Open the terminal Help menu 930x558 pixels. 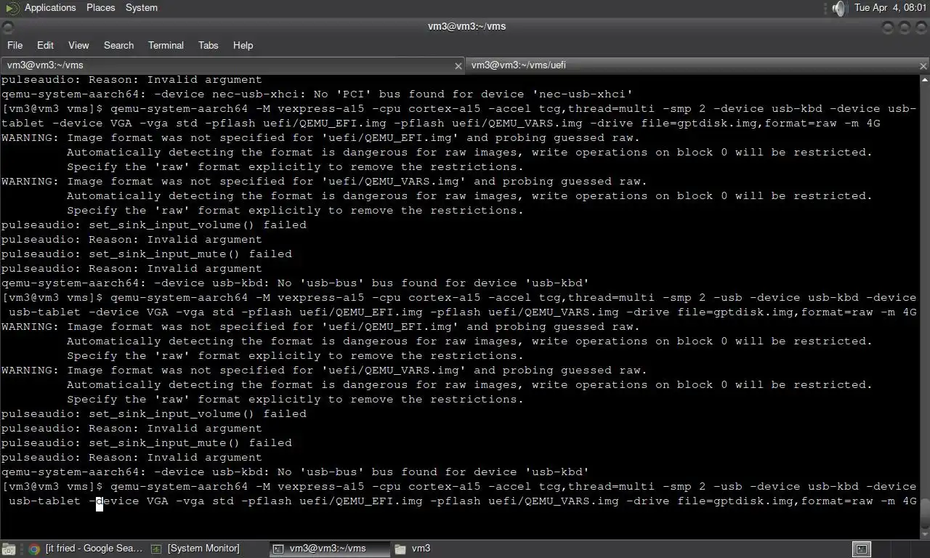(243, 45)
